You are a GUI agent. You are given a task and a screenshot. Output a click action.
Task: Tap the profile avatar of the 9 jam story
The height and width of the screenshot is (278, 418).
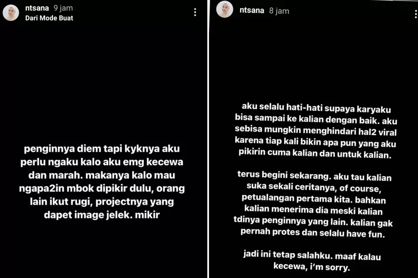click(11, 12)
